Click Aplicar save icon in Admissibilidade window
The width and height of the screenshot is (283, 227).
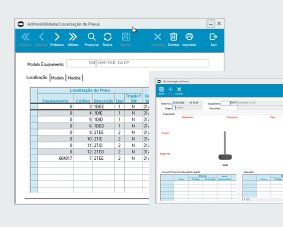[x=126, y=40]
